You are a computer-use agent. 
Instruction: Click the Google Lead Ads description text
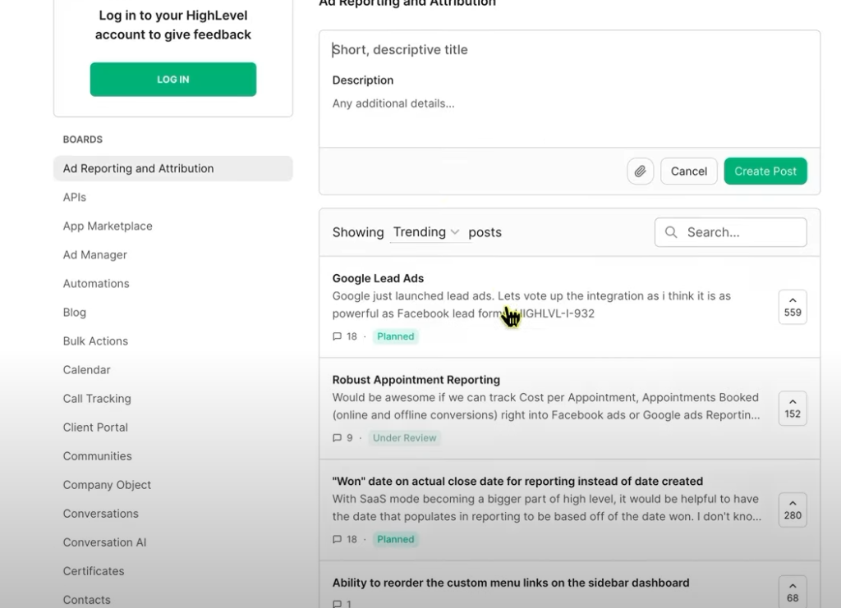click(x=531, y=304)
